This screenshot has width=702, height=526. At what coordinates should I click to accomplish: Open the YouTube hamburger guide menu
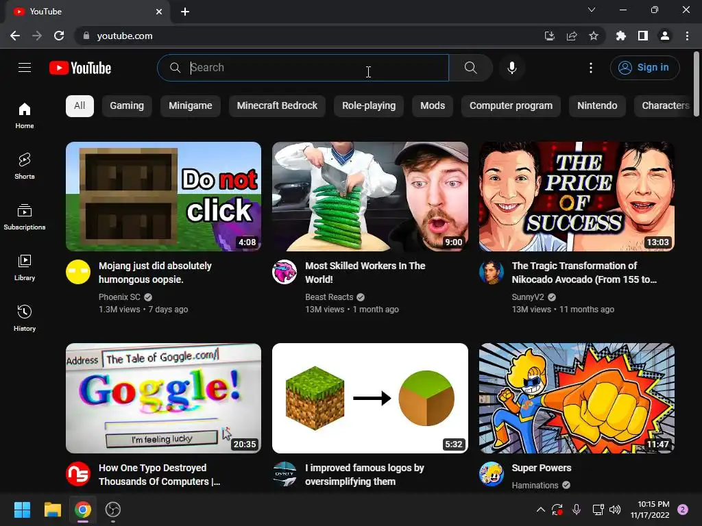(25, 68)
